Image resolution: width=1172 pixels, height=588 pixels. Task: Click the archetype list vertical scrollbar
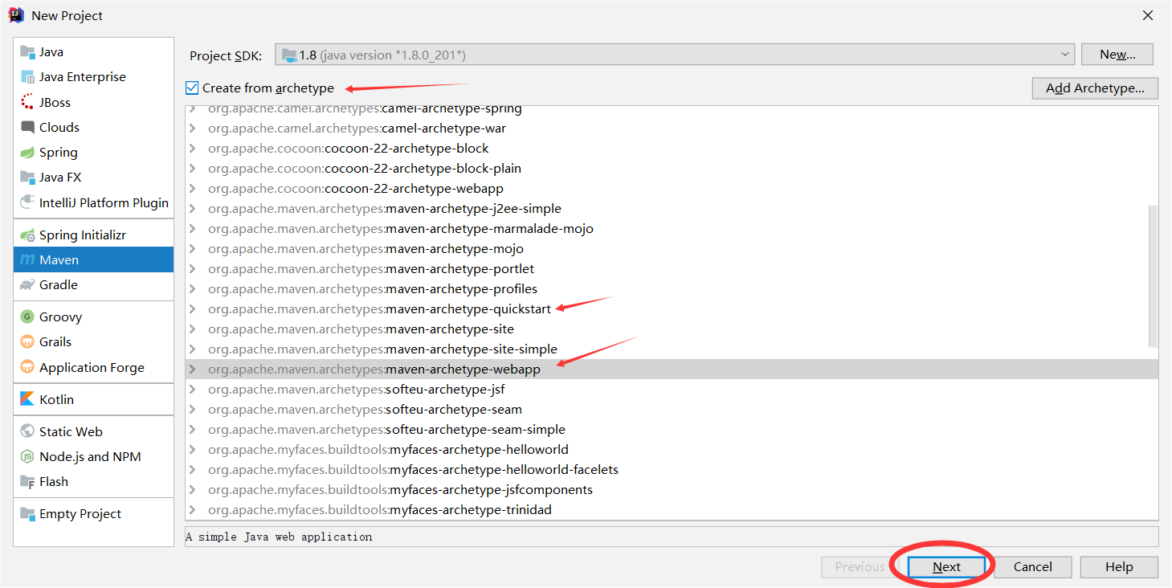pos(1154,276)
